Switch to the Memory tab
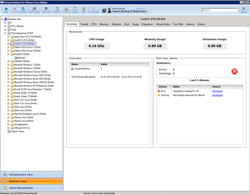250x195 pixels. point(104,24)
